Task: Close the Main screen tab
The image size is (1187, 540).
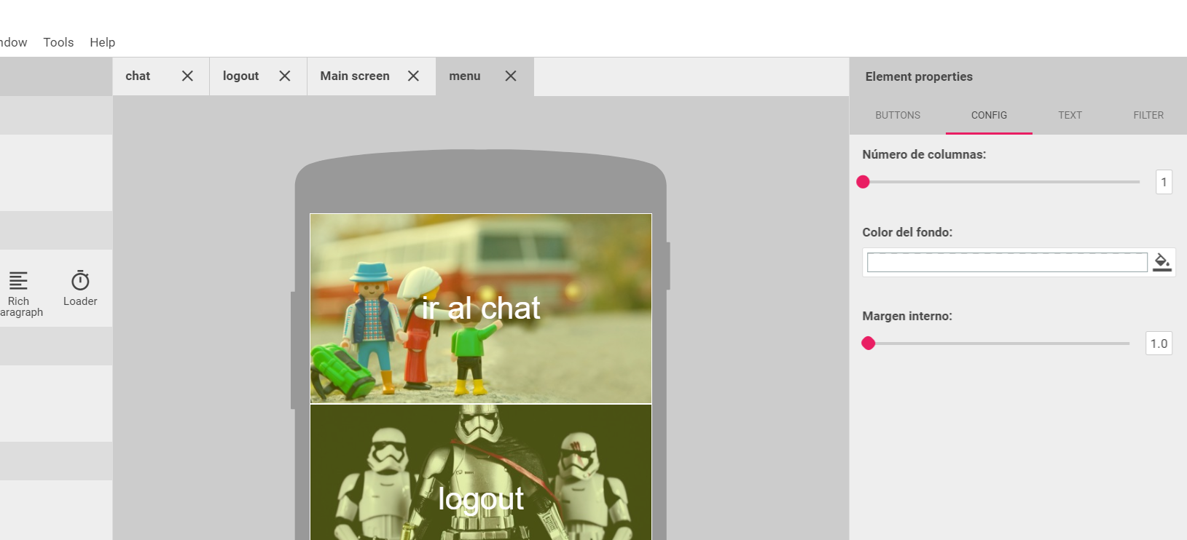Action: pyautogui.click(x=413, y=76)
